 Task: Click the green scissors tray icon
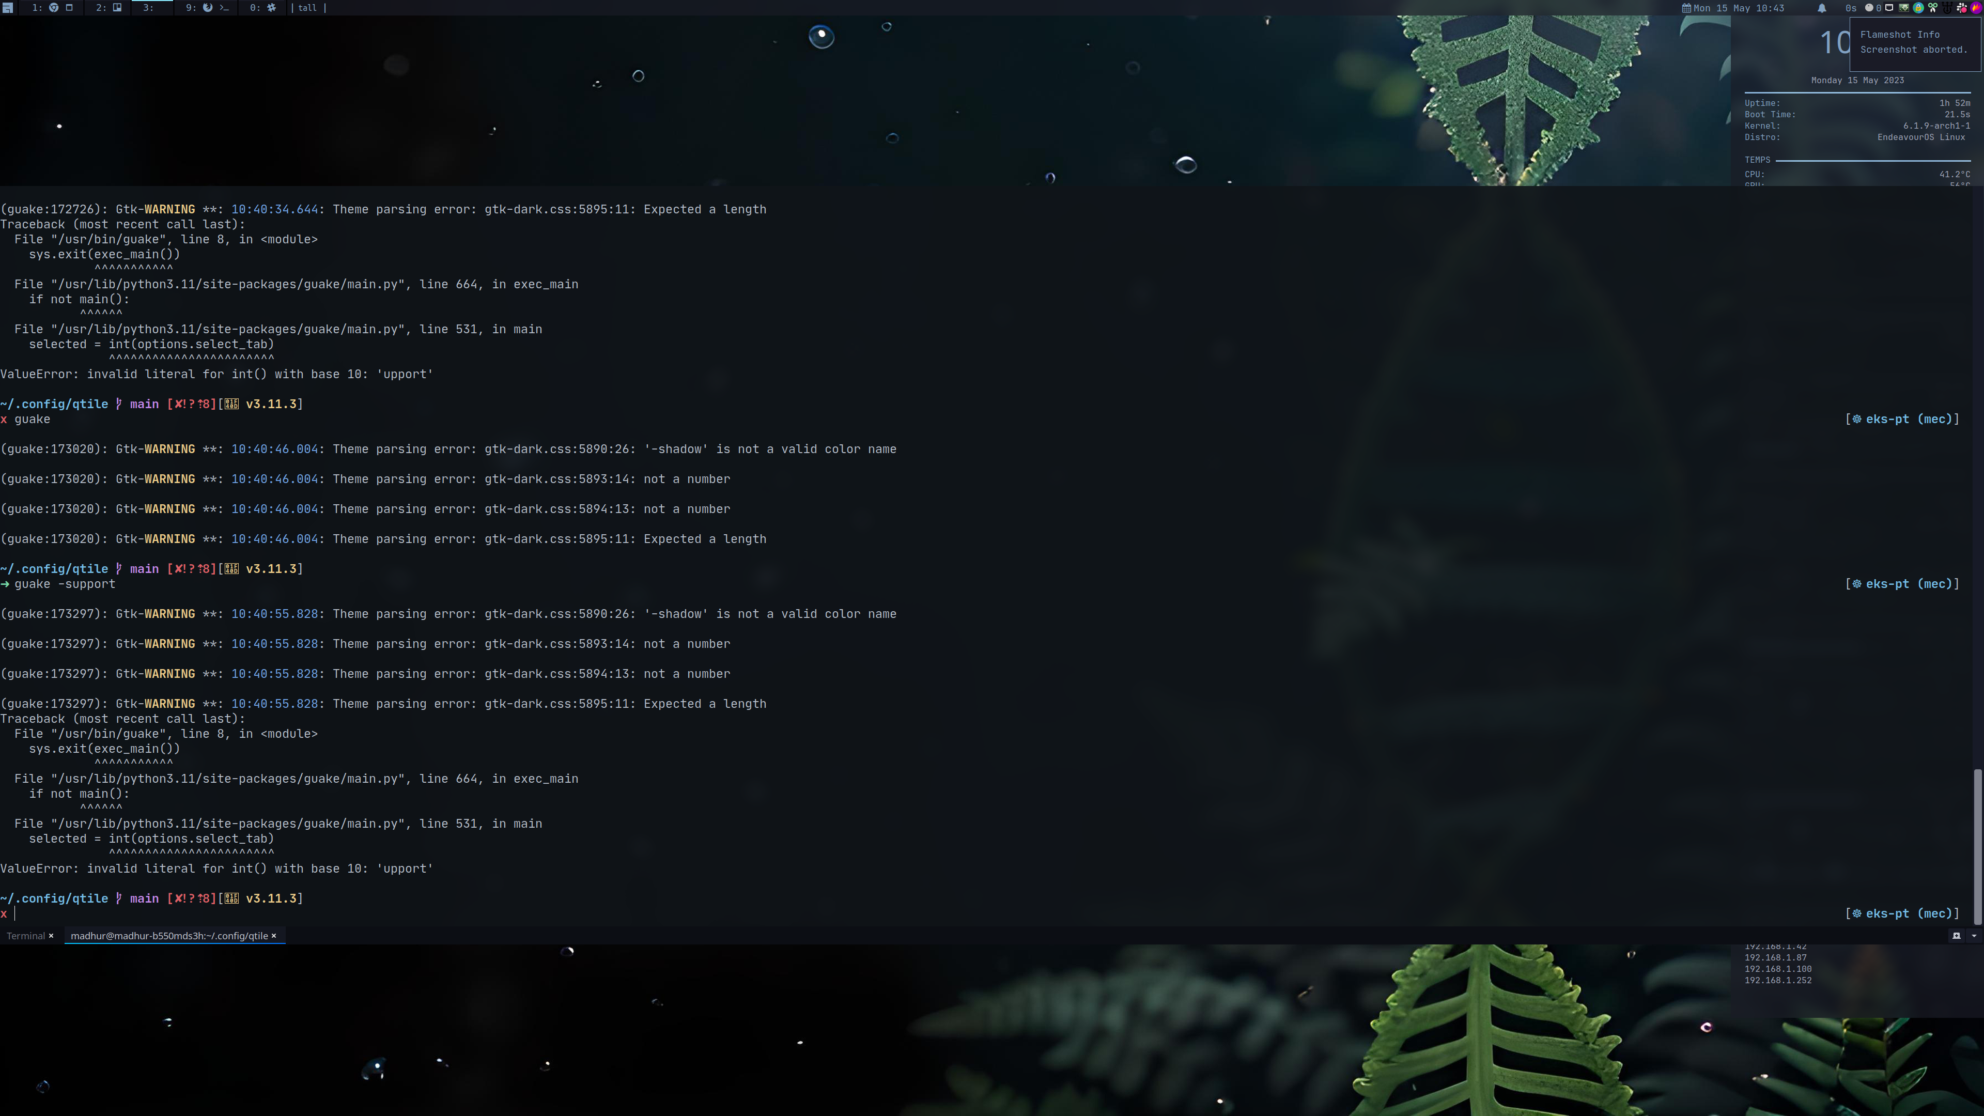tap(1933, 8)
